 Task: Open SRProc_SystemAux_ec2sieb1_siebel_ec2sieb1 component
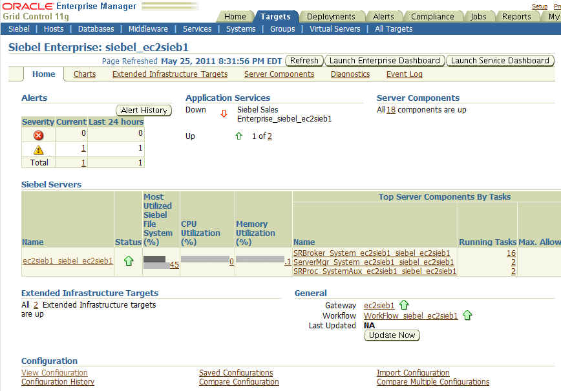(375, 271)
